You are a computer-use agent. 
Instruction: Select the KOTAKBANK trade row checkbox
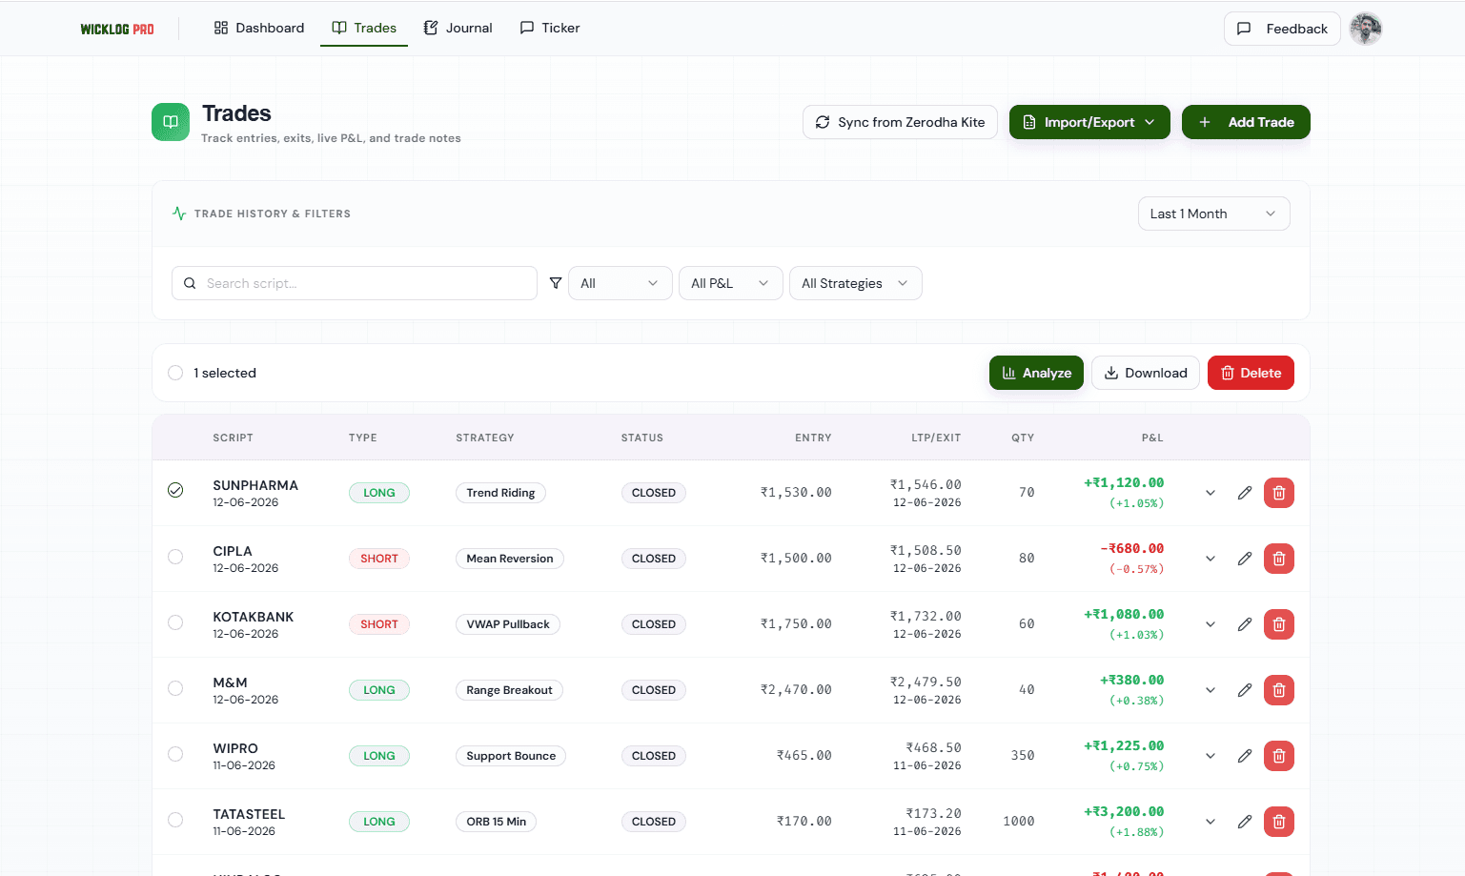[x=175, y=622]
